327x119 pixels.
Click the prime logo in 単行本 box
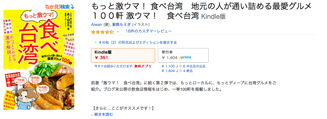[x=185, y=58]
